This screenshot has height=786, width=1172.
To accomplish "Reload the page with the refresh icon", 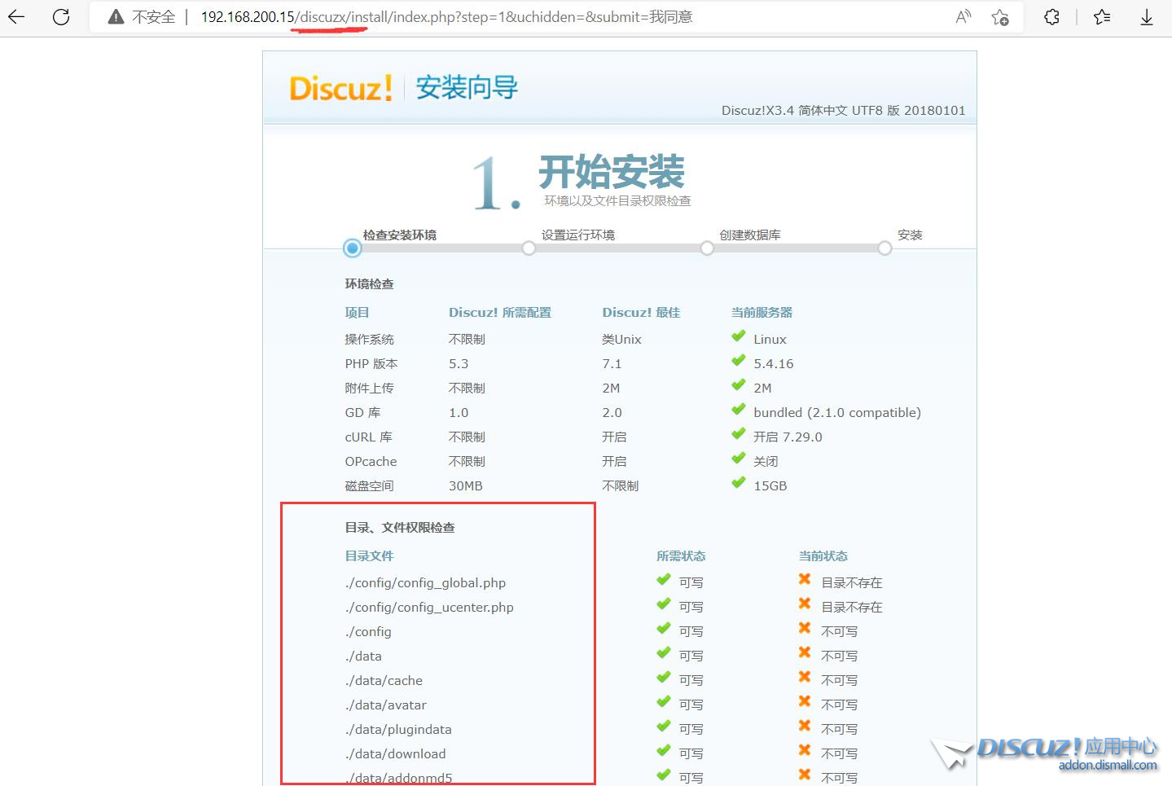I will click(x=61, y=17).
